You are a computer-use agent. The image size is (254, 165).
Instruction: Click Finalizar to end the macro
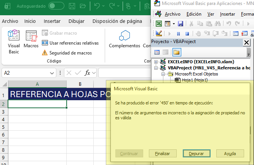[162, 154]
